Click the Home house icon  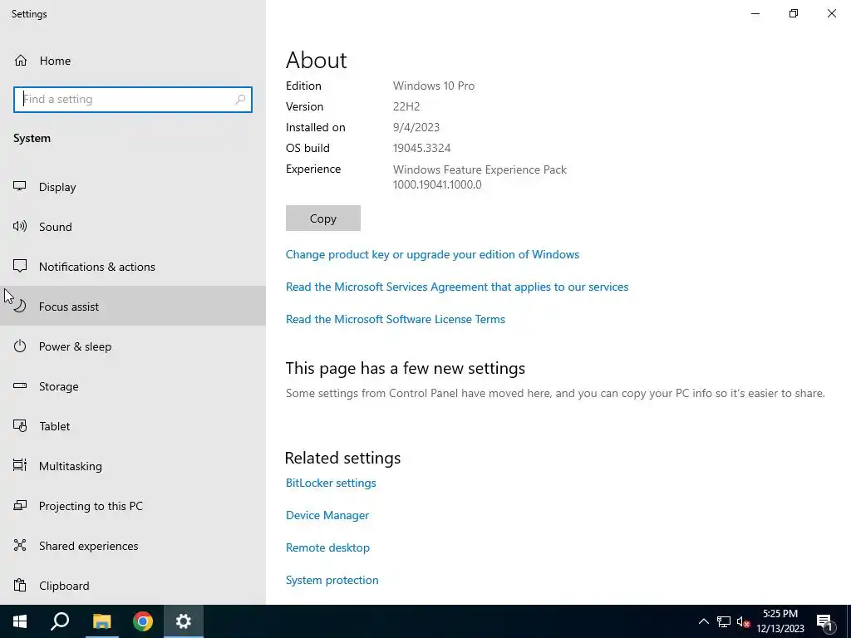pyautogui.click(x=21, y=60)
